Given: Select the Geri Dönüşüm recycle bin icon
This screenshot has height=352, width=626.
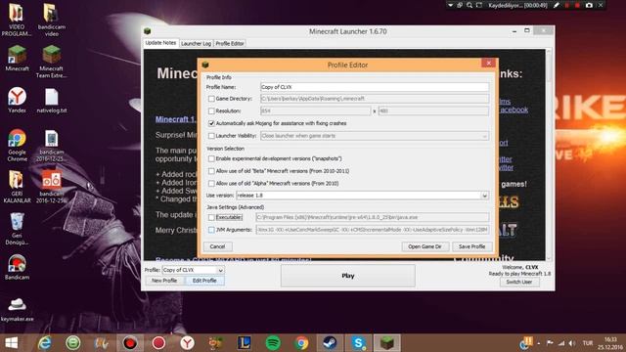Looking at the screenshot, I should pos(18,229).
